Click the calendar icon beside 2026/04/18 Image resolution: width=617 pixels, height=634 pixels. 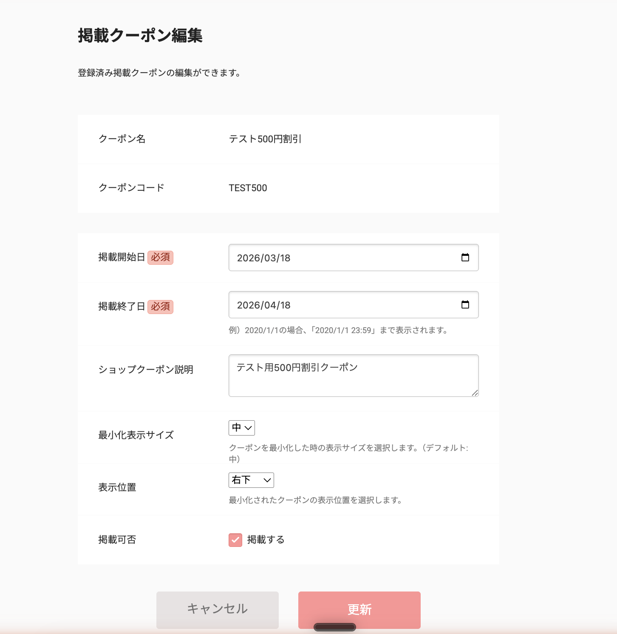465,305
